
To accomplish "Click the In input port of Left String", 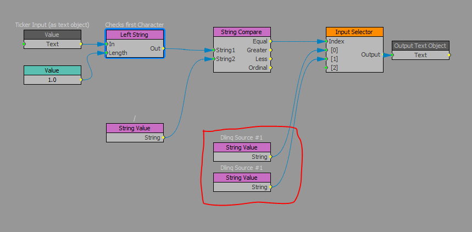I will pyautogui.click(x=107, y=44).
